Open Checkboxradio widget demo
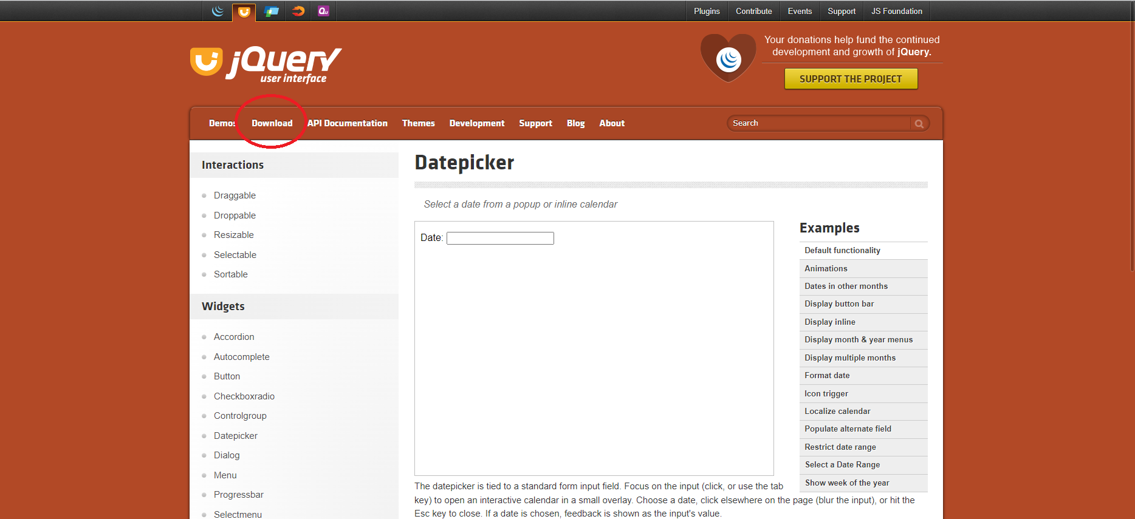 (244, 396)
